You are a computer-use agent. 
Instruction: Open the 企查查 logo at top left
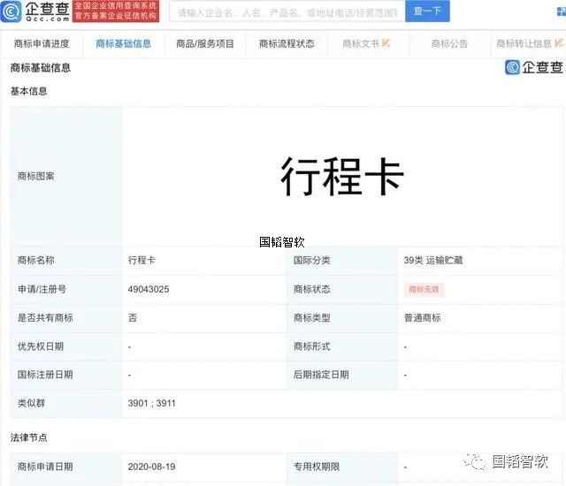click(35, 11)
